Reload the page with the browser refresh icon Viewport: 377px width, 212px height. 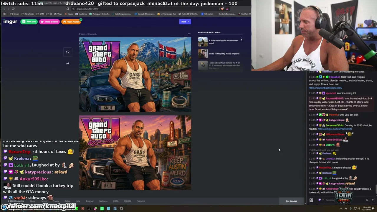pos(13,9)
